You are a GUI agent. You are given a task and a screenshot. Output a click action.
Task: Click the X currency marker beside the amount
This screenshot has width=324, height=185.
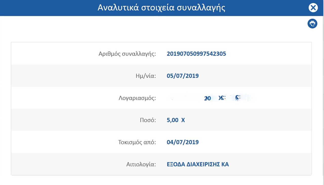click(x=183, y=120)
